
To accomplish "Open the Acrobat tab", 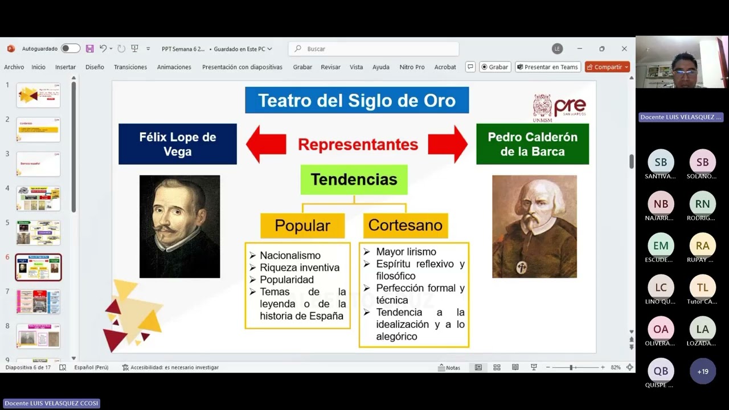I will [445, 67].
